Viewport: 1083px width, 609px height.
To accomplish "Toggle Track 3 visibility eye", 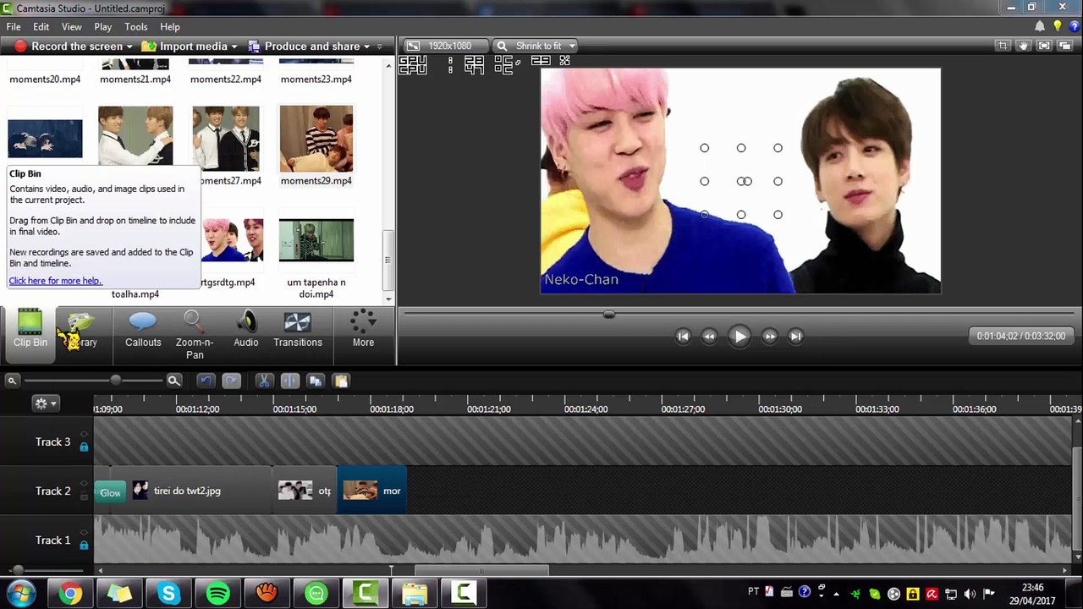I will tap(84, 436).
